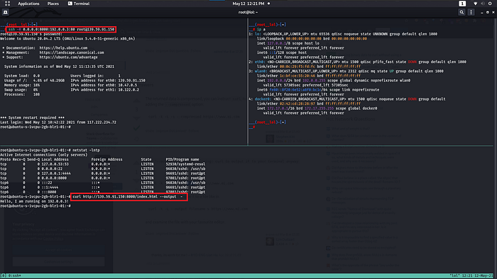Click the System restart required line
This screenshot has height=279, width=497.
33,118
